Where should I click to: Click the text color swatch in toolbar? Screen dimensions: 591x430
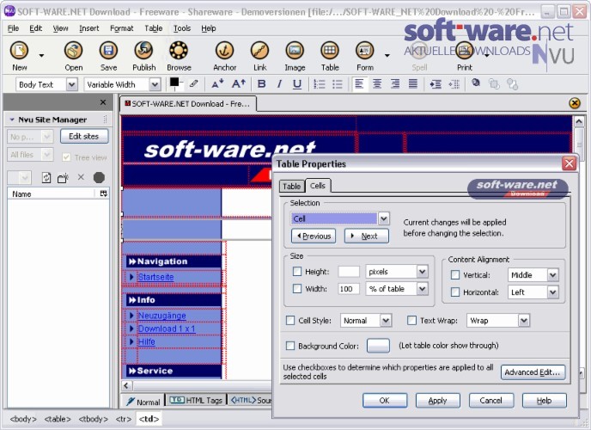point(174,82)
